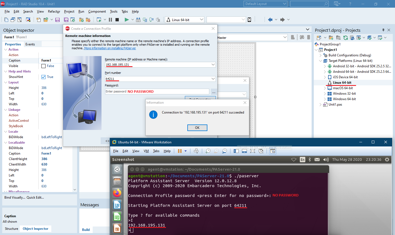The width and height of the screenshot is (395, 235).
Task: Toggle the ShowHint property checkbox
Action: (43, 77)
